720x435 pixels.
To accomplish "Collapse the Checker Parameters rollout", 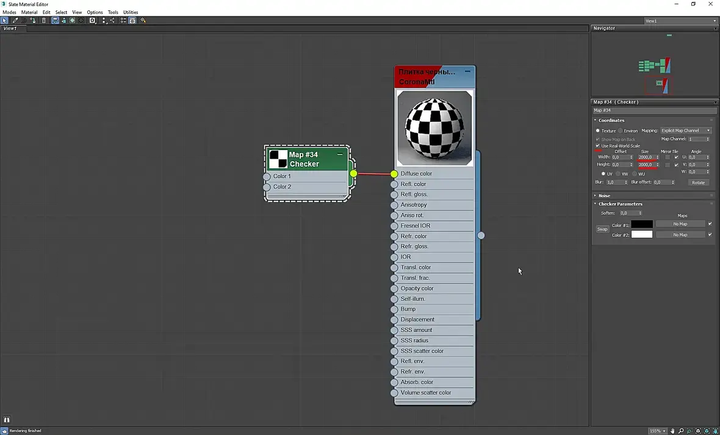I will pos(596,204).
